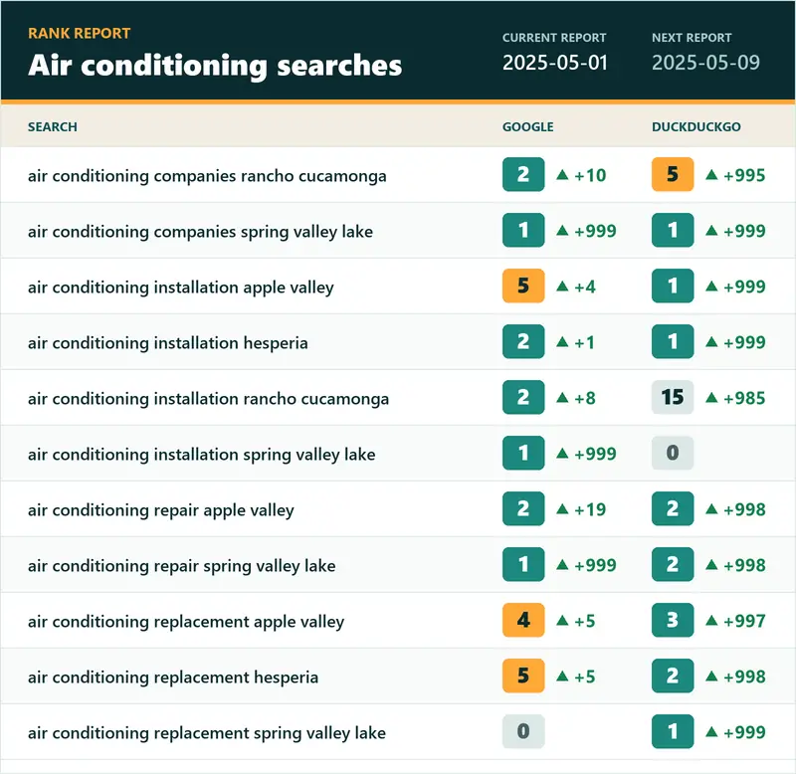Click DuckDuckGo change +998 for repair apple valley

(x=735, y=509)
